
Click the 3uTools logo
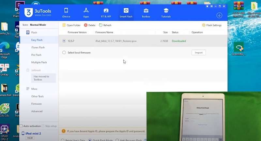click(38, 12)
